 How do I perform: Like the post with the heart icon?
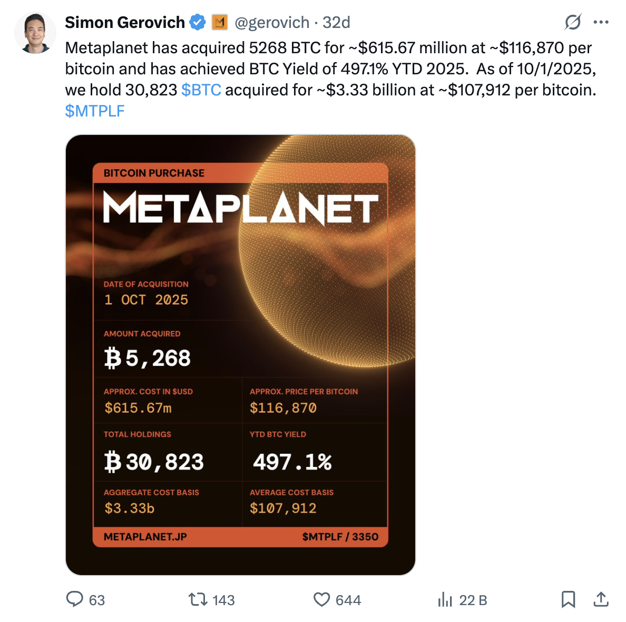tap(321, 599)
